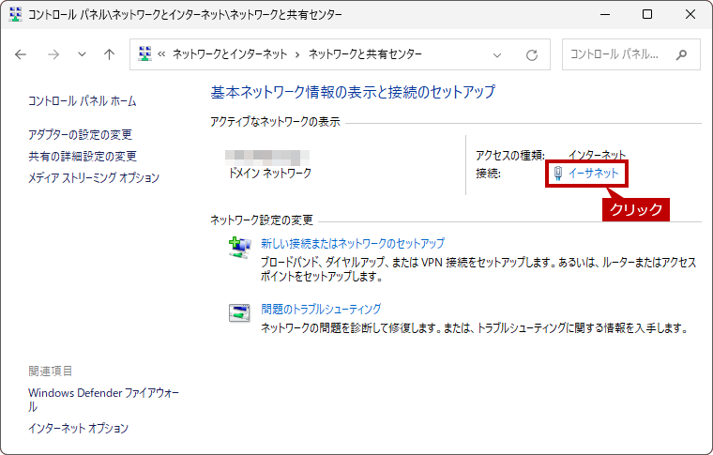Click the アクセスの種類 label
Viewport: 713px width, 455px height.
tap(510, 156)
